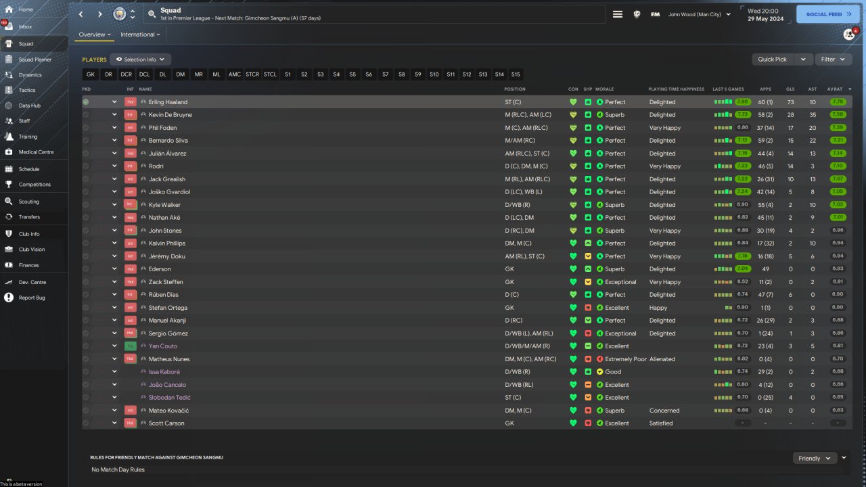Sort players by the Position column header

tap(515, 89)
